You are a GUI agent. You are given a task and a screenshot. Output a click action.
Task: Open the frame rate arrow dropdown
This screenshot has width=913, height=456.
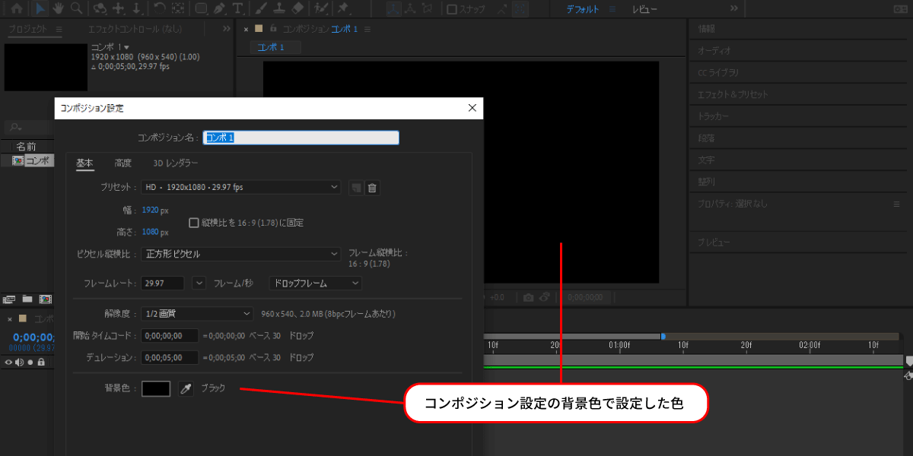pos(199,283)
